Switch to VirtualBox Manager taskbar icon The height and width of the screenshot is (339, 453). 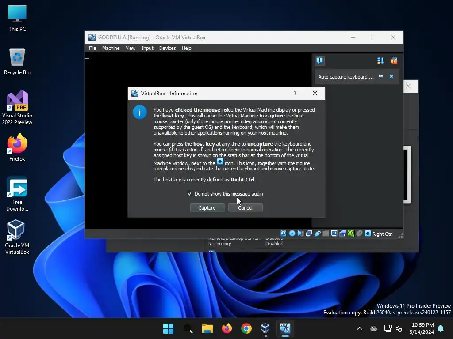pyautogui.click(x=265, y=328)
